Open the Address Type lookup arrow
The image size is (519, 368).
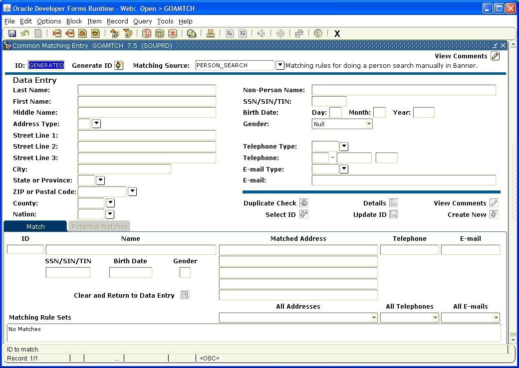96,124
